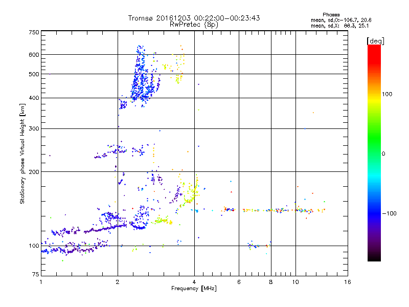The image size is (409, 307).
Task: Click the 'RwPretec (8p)' subtitle
Action: click(x=194, y=25)
